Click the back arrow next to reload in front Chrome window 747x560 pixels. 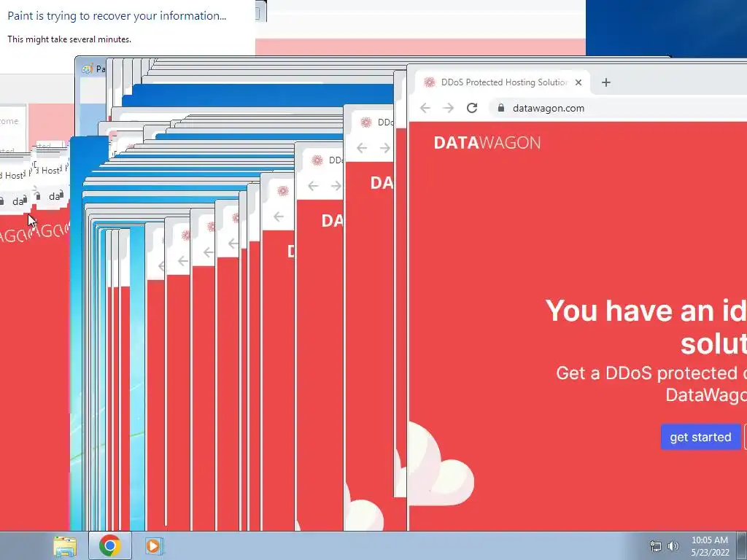(425, 108)
